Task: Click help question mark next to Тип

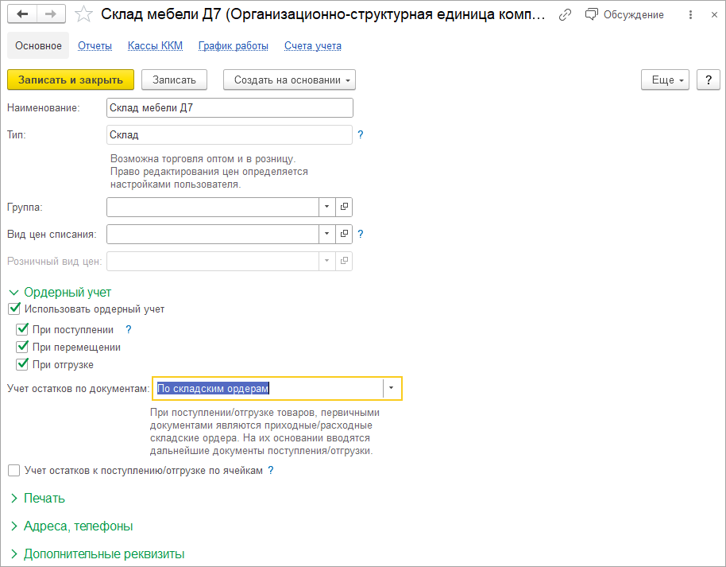Action: tap(361, 135)
